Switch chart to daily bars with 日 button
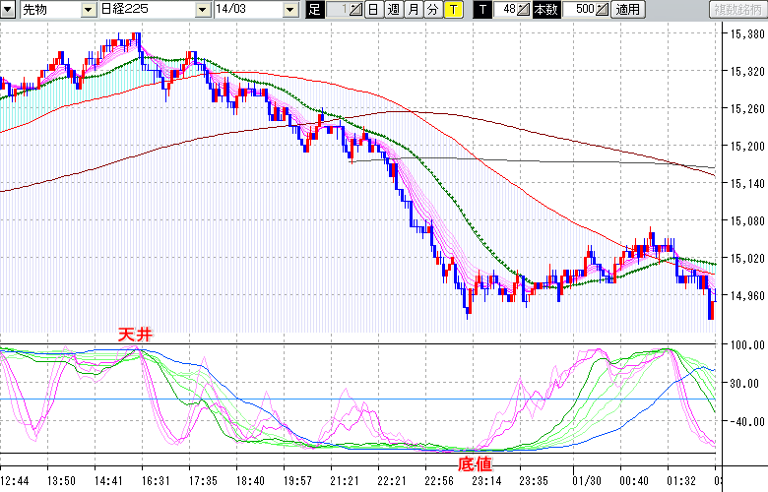The height and width of the screenshot is (492, 768). (x=373, y=10)
